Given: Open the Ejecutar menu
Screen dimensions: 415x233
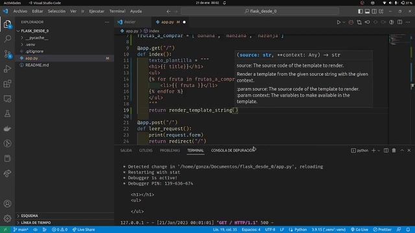Looking at the screenshot, I should pyautogui.click(x=97, y=12).
